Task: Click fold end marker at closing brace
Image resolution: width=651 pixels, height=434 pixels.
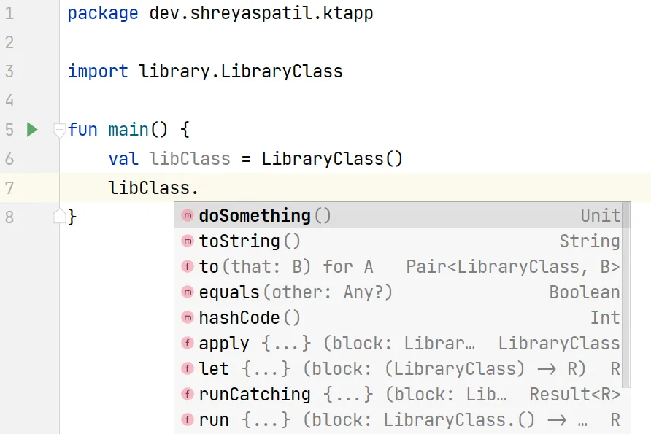Action: [x=60, y=216]
